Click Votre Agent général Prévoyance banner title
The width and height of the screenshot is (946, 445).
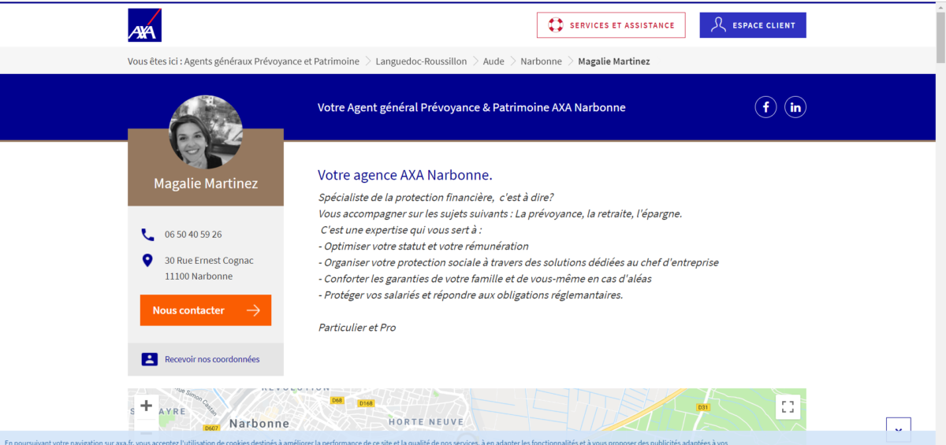pos(471,107)
